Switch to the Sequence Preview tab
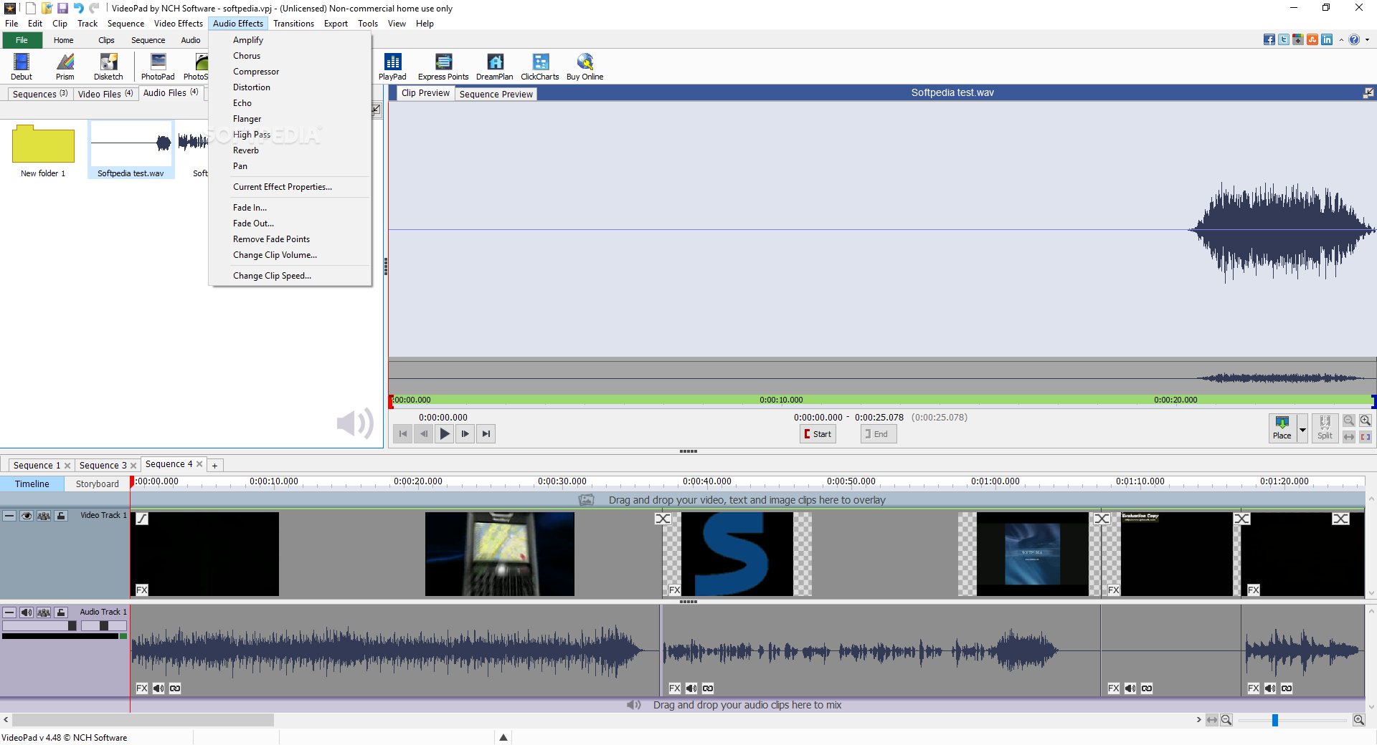The height and width of the screenshot is (745, 1377). coord(496,94)
